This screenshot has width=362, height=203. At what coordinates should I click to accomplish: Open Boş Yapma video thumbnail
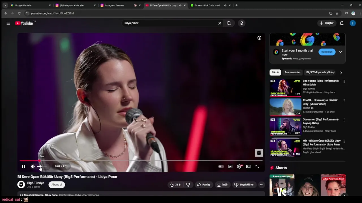285,88
